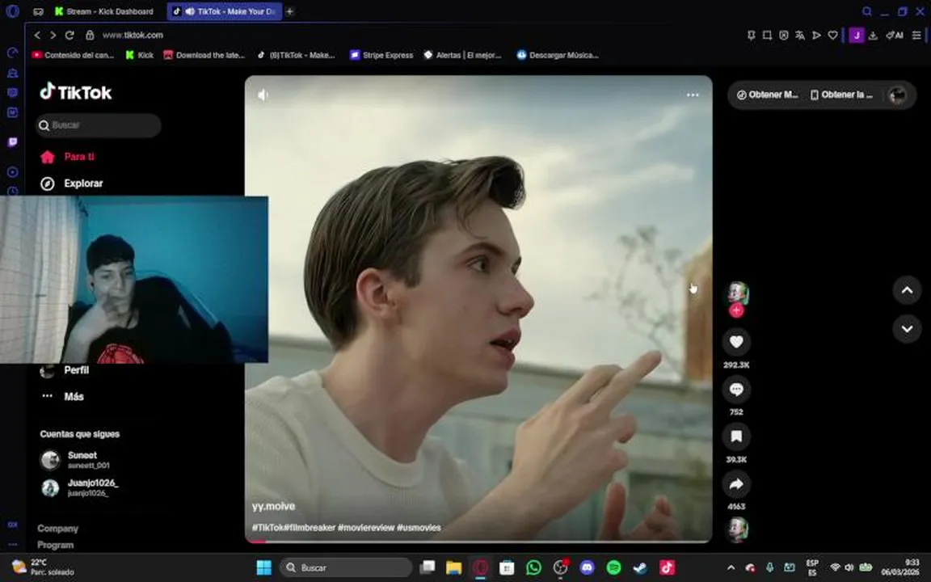Go to previous video with up chevron

(907, 290)
